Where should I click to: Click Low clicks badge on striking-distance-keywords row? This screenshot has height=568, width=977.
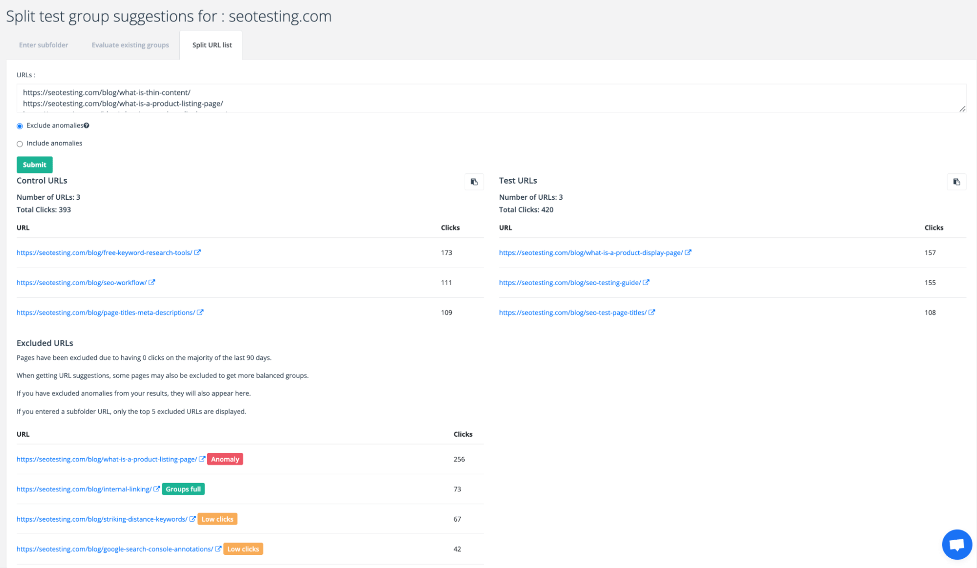coord(217,519)
